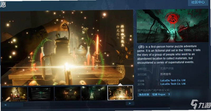Select the second dark striped screenshot thumbnail
The width and height of the screenshot is (211, 111).
click(x=41, y=94)
